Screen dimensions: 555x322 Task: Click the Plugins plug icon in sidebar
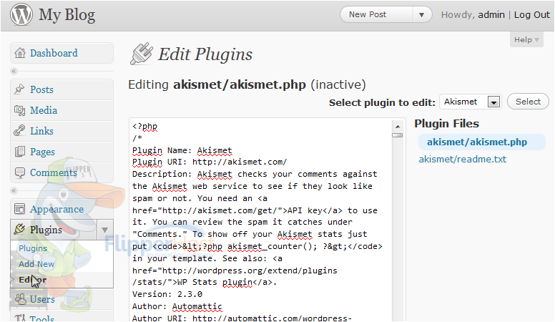tap(19, 229)
